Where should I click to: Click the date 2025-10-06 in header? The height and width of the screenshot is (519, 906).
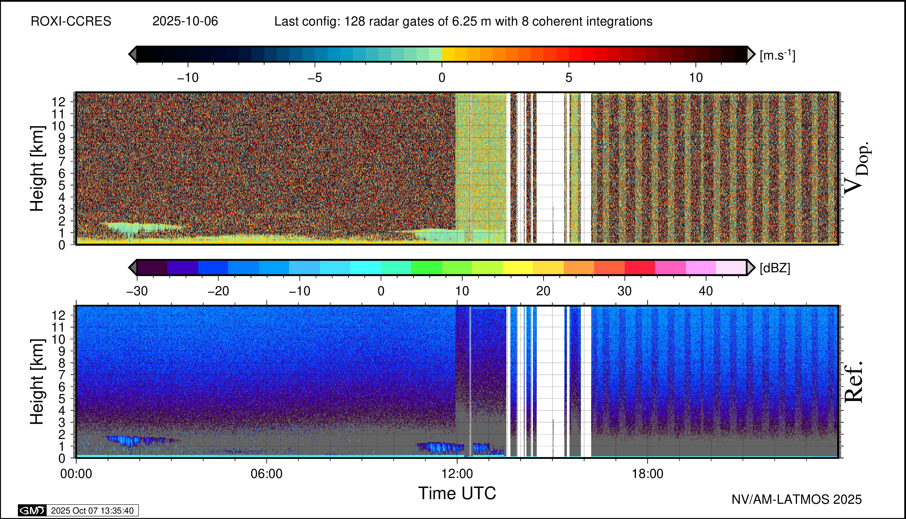185,21
